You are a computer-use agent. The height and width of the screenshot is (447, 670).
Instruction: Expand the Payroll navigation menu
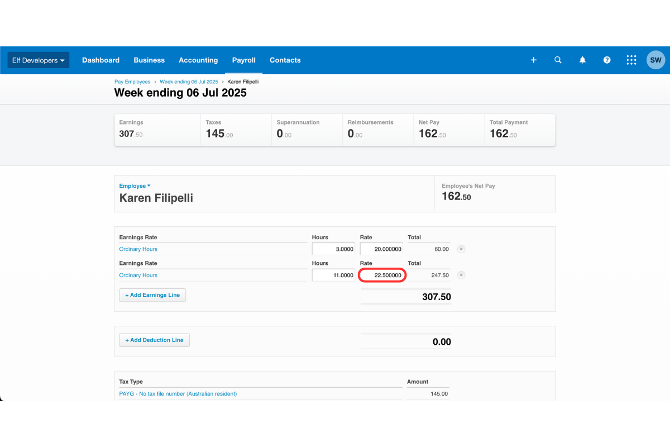[243, 60]
